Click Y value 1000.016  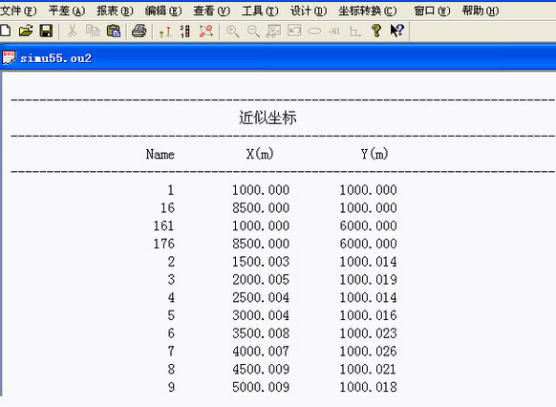[x=368, y=315]
